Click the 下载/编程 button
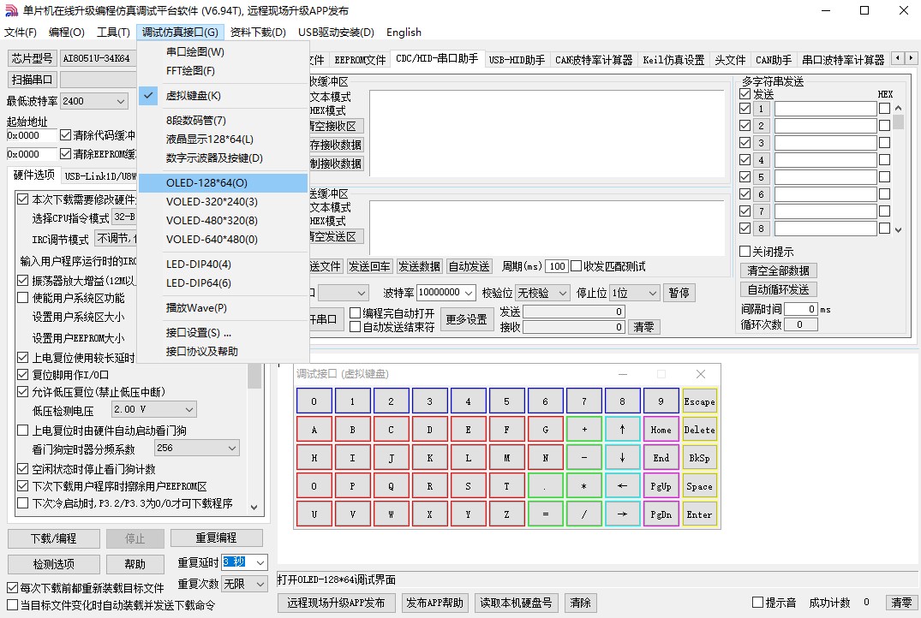The height and width of the screenshot is (618, 921). click(53, 538)
